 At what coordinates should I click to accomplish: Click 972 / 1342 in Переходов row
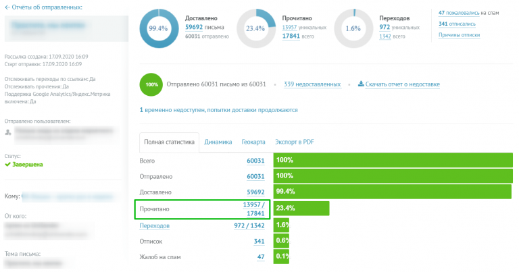(249, 225)
